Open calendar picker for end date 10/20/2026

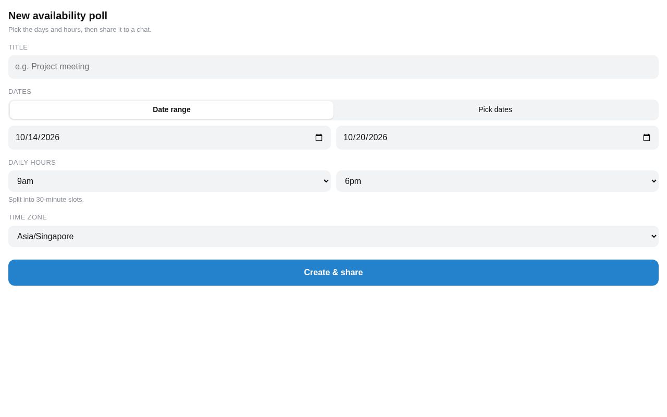coord(647,138)
